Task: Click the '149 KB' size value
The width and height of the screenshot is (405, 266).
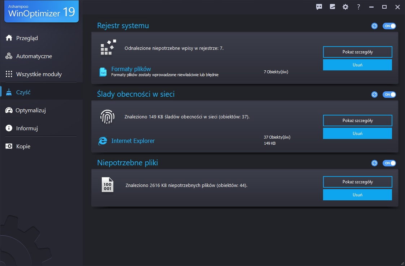Action: [270, 143]
